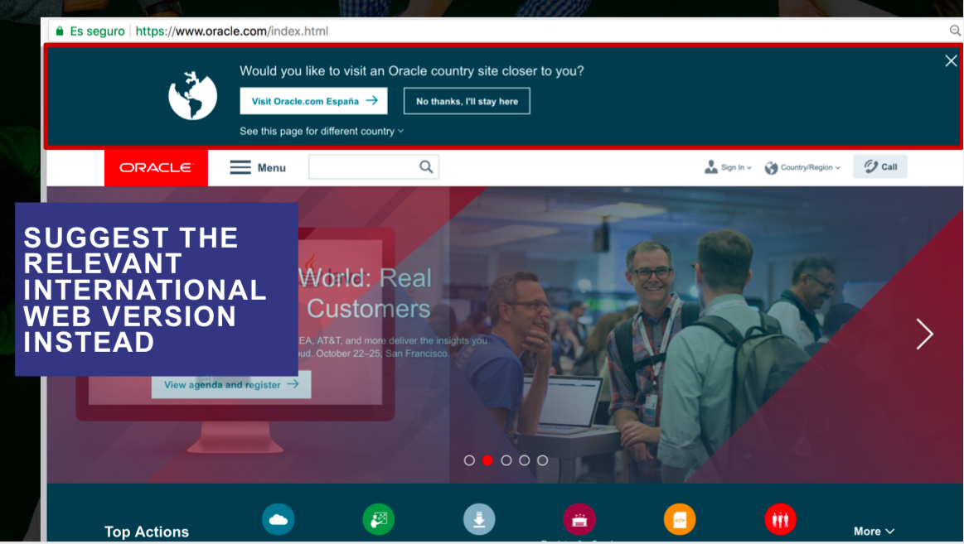This screenshot has height=544, width=964.
Task: Click the Top Actions heading
Action: [147, 532]
